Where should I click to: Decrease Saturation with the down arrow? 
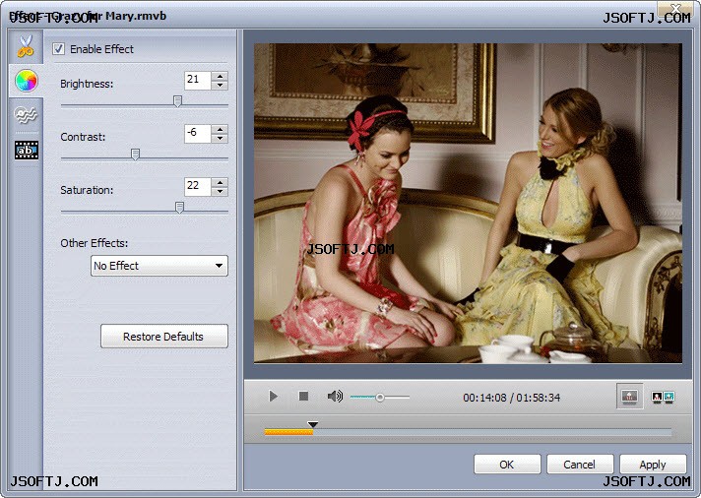pos(220,191)
